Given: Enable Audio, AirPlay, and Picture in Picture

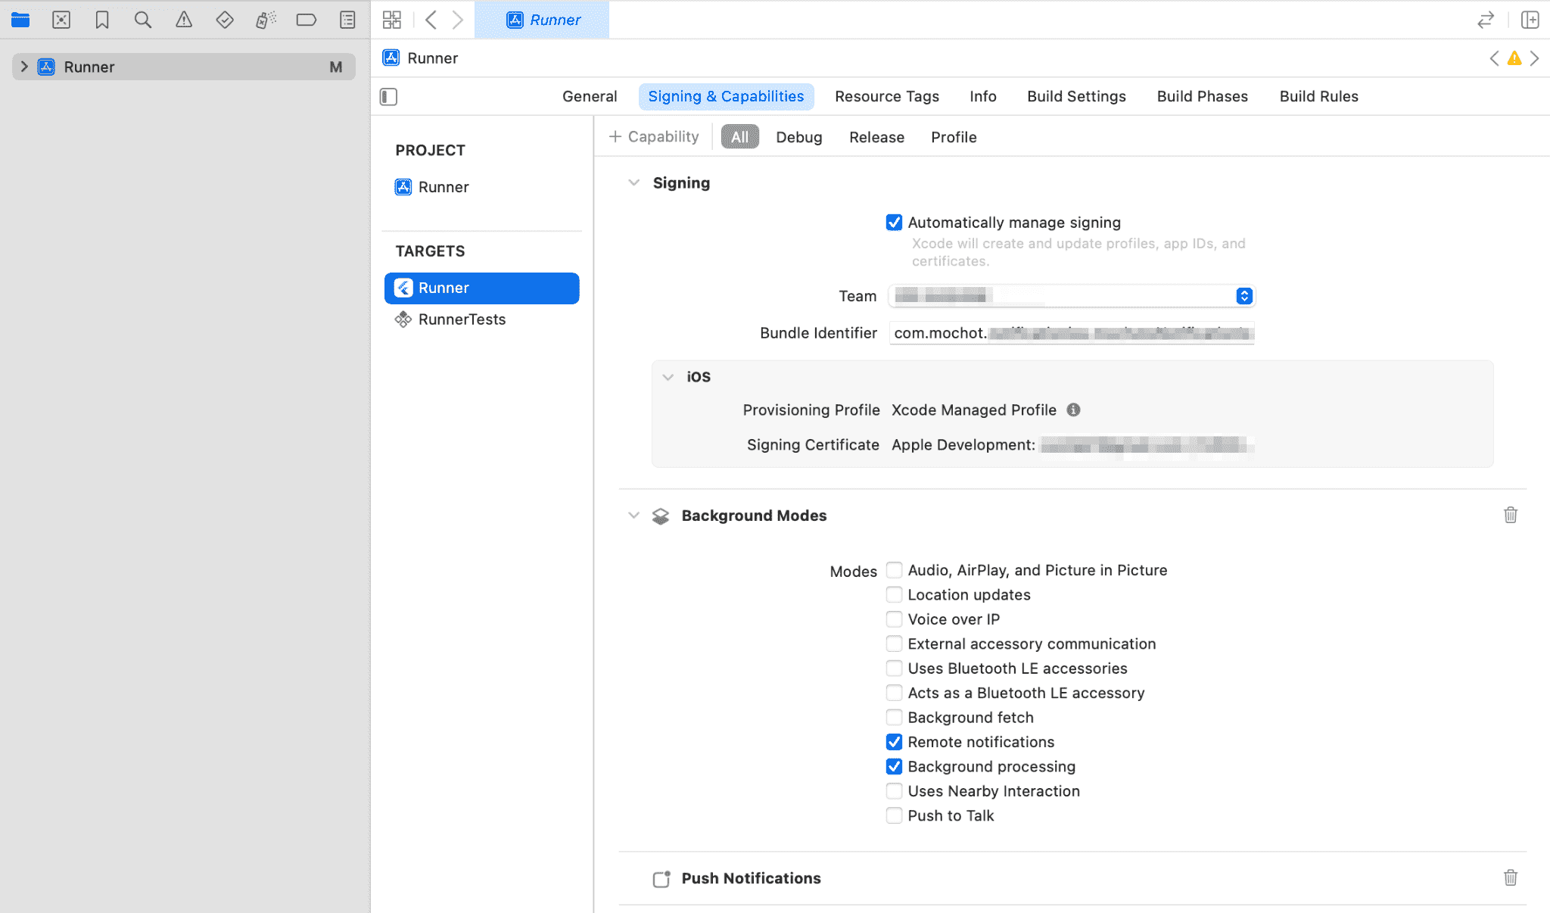Looking at the screenshot, I should (894, 570).
